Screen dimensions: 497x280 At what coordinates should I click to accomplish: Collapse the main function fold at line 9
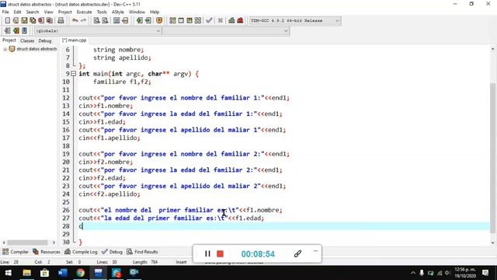tap(73, 74)
